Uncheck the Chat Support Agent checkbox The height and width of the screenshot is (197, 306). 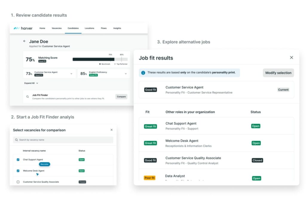click(18, 160)
